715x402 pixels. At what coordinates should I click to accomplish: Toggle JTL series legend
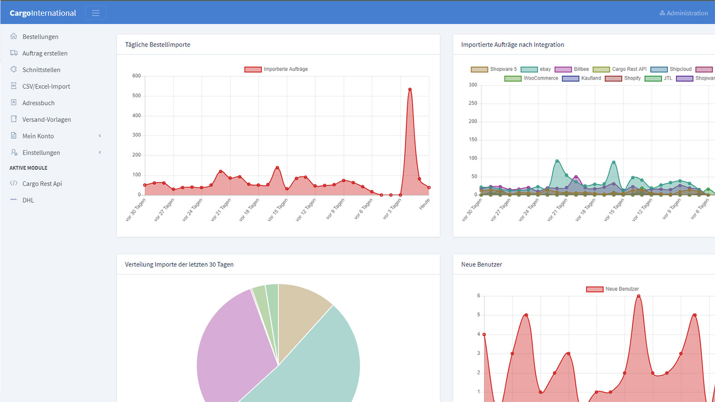click(x=659, y=78)
